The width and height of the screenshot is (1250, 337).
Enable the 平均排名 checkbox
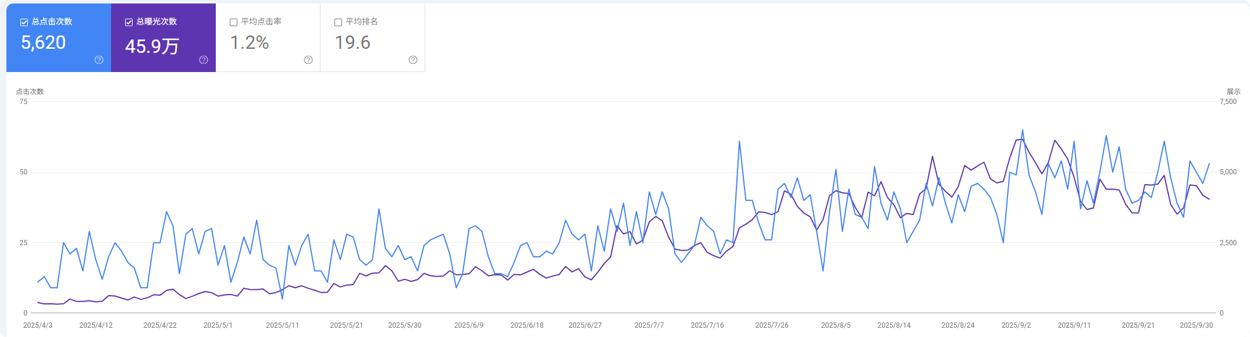click(338, 22)
